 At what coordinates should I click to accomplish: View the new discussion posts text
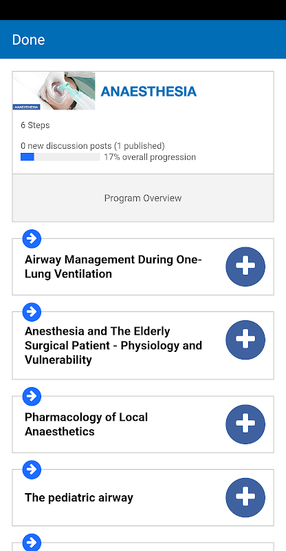[x=93, y=146]
